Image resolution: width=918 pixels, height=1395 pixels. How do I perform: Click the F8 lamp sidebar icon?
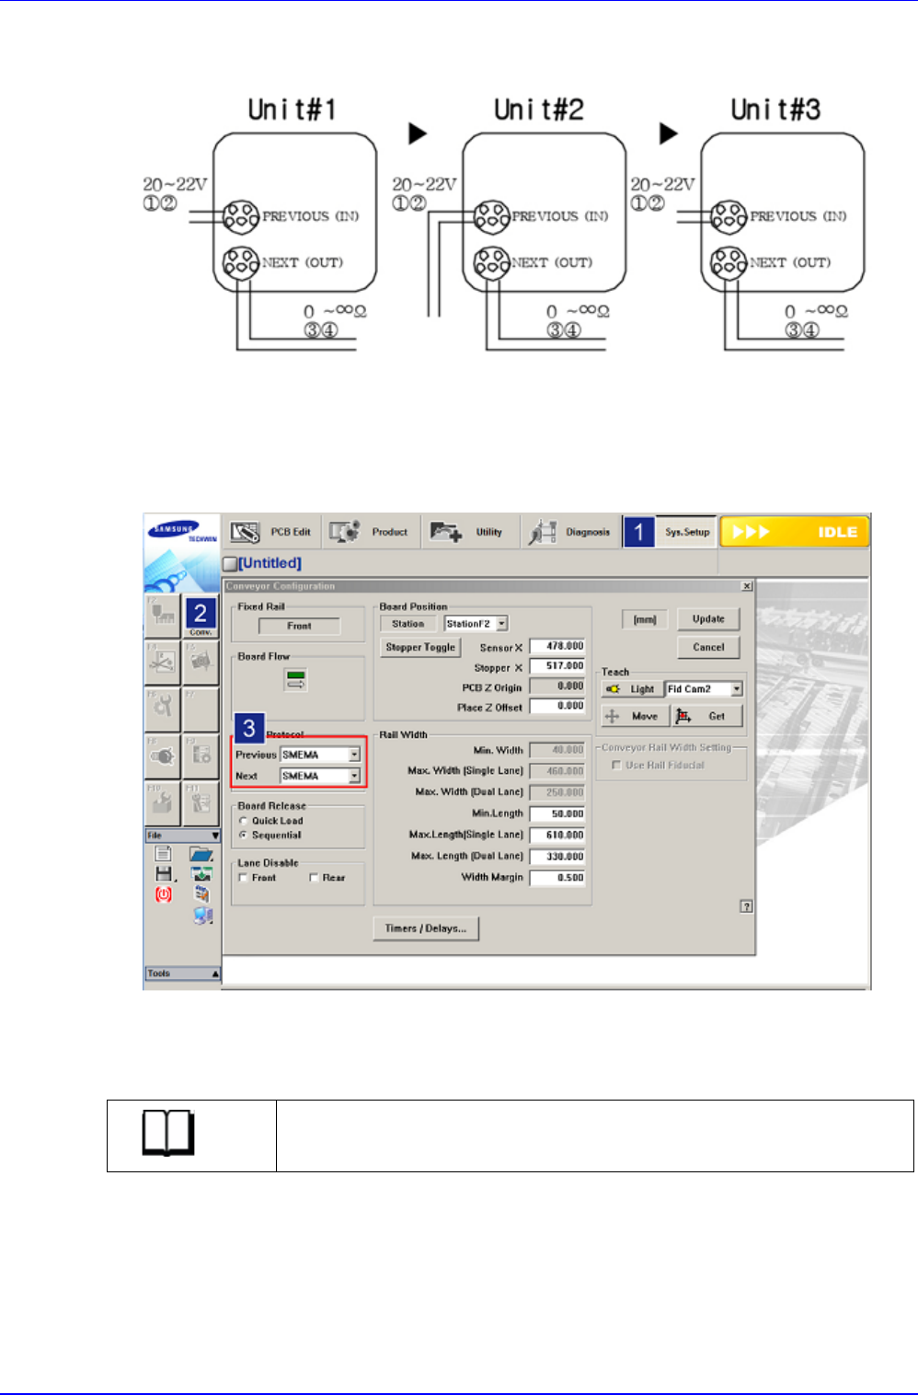(x=162, y=755)
